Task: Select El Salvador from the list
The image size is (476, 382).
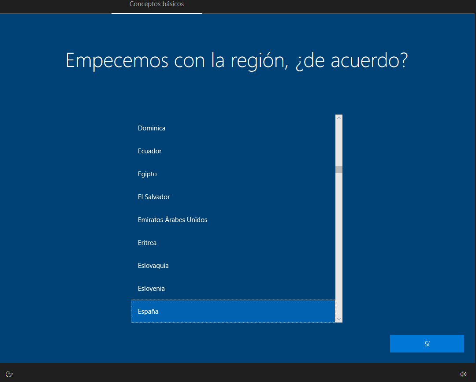Action: pyautogui.click(x=233, y=197)
